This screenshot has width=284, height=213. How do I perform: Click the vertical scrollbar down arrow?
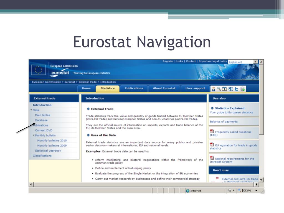pyautogui.click(x=261, y=180)
